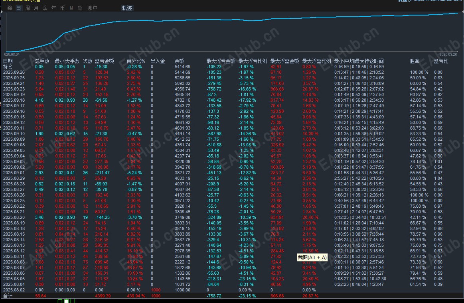
Task: Click the total lots value 56.64
Action: tap(41, 296)
